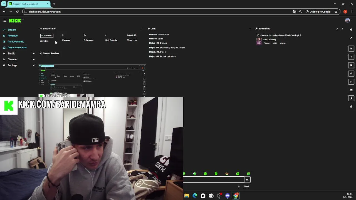This screenshot has width=356, height=200.
Task: Click the Chat send button
Action: tap(246, 186)
